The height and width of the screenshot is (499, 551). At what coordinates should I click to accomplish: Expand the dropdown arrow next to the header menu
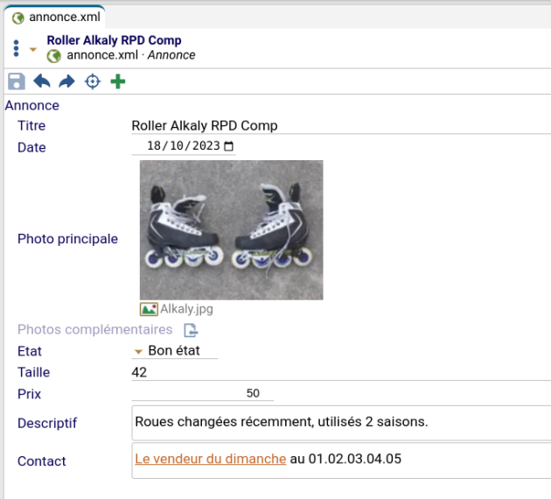pyautogui.click(x=33, y=49)
